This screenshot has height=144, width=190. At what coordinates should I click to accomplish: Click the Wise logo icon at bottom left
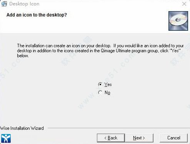6,138
